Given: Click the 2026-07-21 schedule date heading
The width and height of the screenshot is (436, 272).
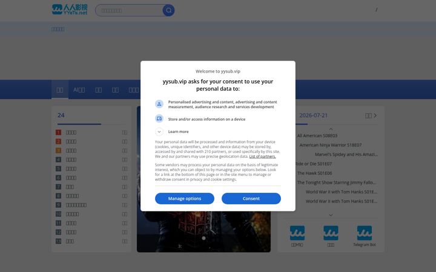Looking at the screenshot, I should point(314,115).
